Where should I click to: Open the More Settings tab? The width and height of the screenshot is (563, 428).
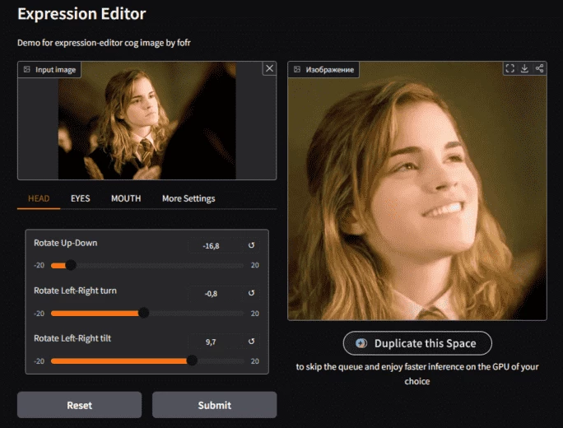click(188, 198)
